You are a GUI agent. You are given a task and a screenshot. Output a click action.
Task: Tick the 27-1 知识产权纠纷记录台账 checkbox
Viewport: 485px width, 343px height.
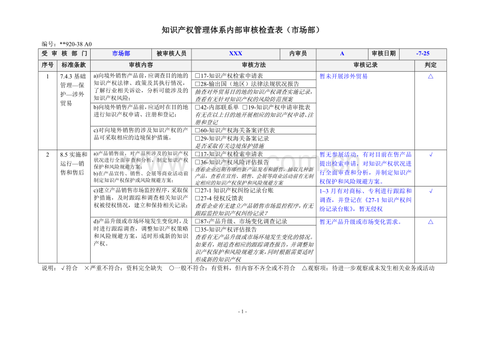[197, 190]
